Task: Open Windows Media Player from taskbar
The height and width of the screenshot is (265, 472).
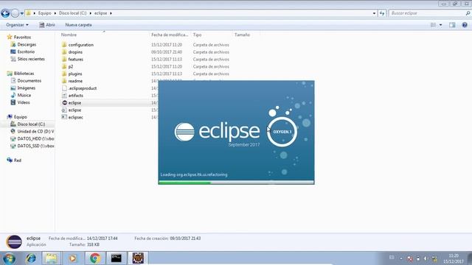Action: coord(72,258)
